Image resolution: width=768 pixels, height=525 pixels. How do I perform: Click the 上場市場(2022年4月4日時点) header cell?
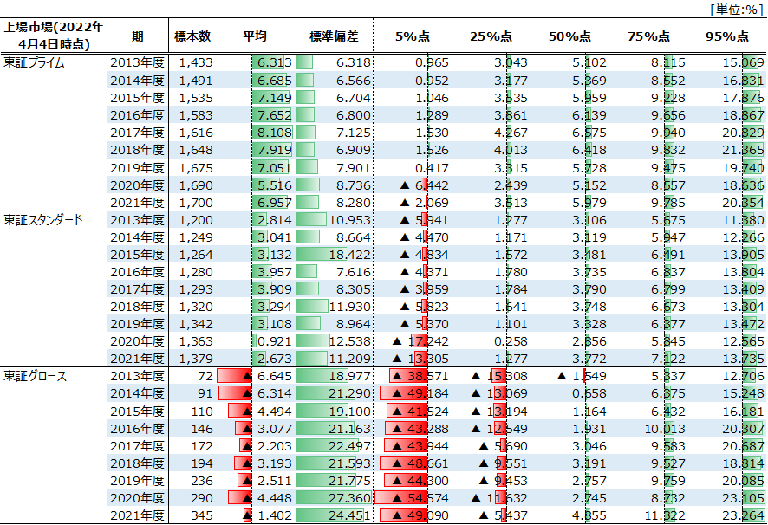54,36
